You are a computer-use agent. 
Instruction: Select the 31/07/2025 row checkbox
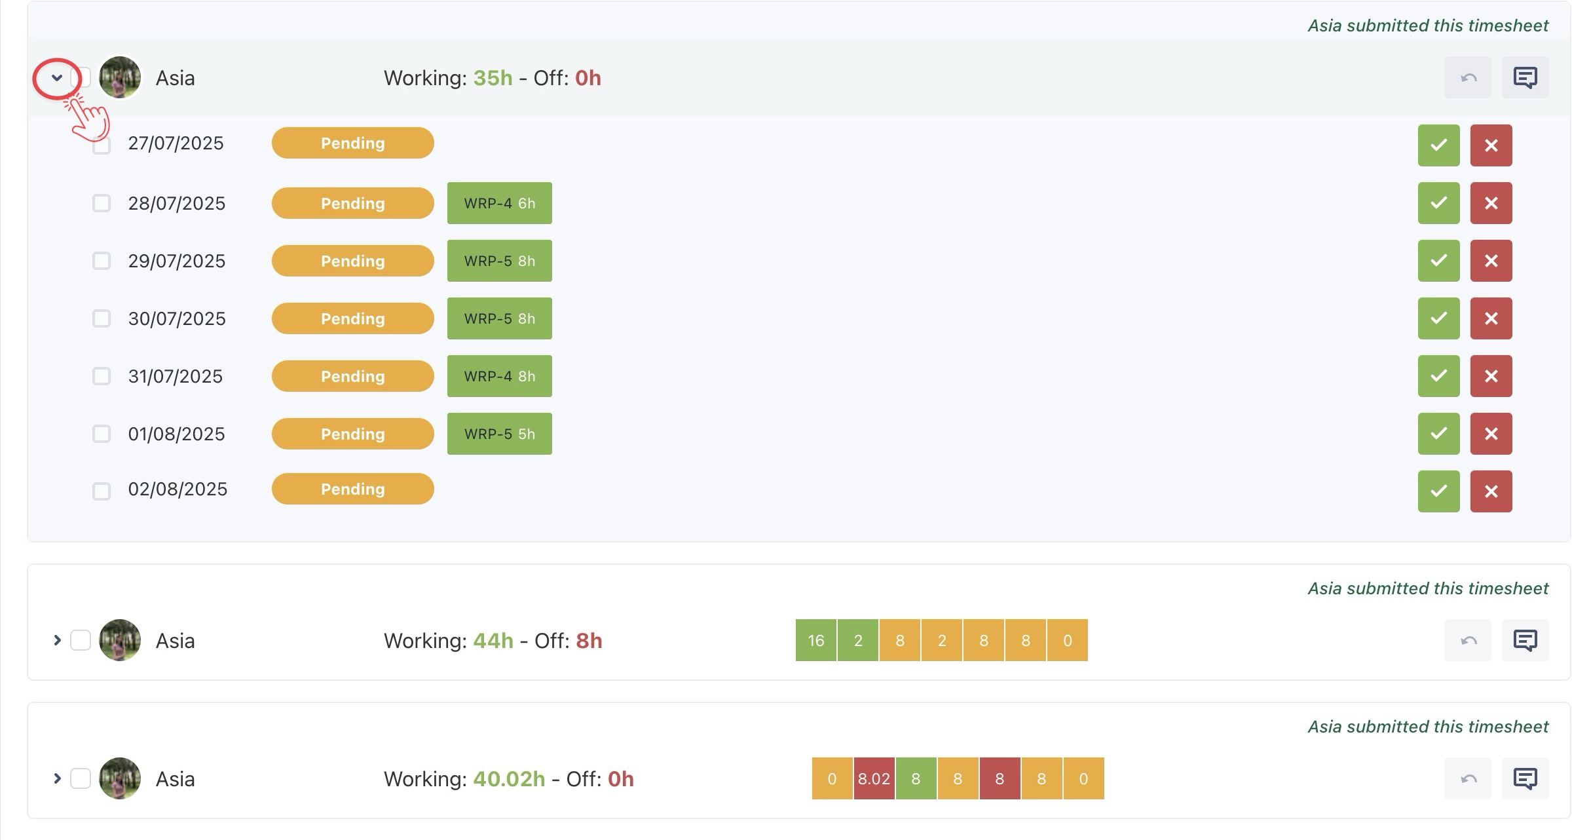pyautogui.click(x=102, y=376)
